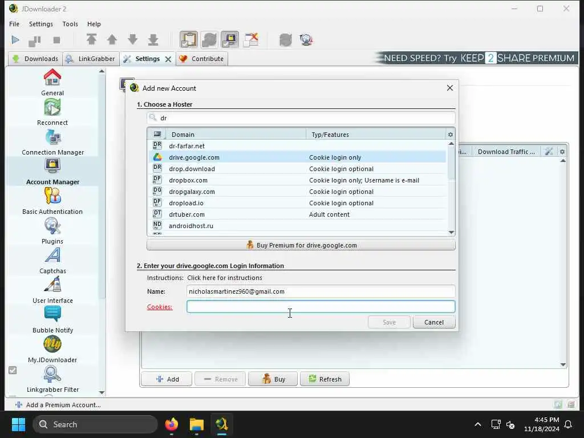Click the update check globe icon
This screenshot has height=438, width=584.
pos(306,40)
